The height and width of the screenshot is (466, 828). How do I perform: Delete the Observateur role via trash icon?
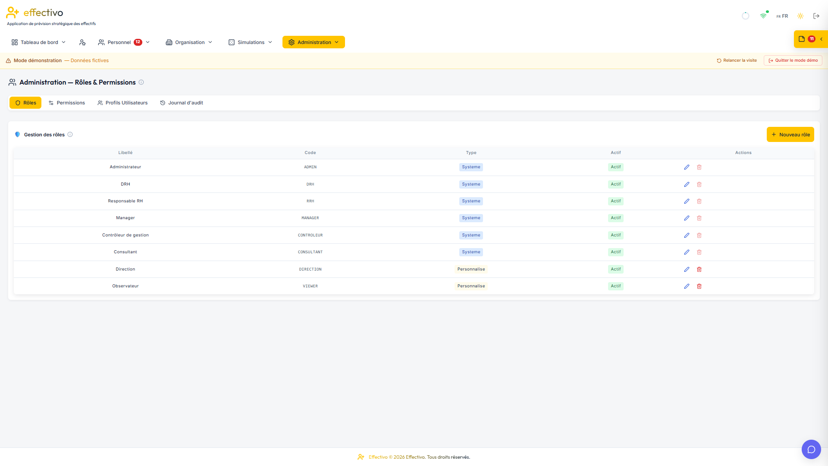click(699, 286)
